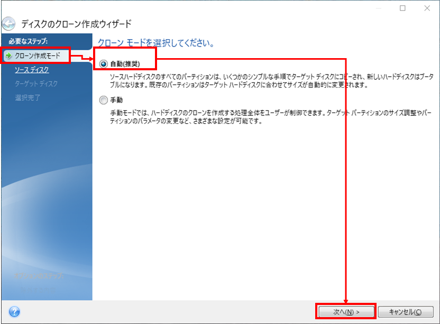440x324 pixels.
Task: Click the back arrow navigation icon
Action: [10, 23]
